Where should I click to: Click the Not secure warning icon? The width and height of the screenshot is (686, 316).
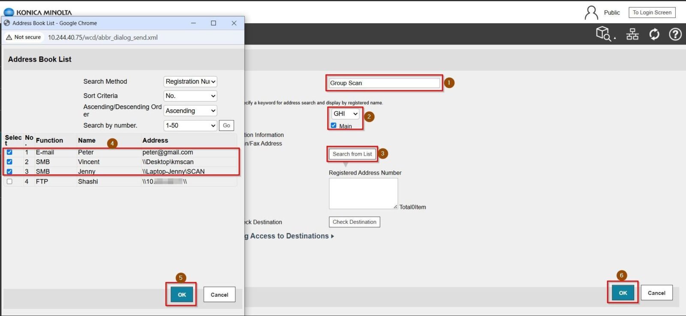pos(9,37)
